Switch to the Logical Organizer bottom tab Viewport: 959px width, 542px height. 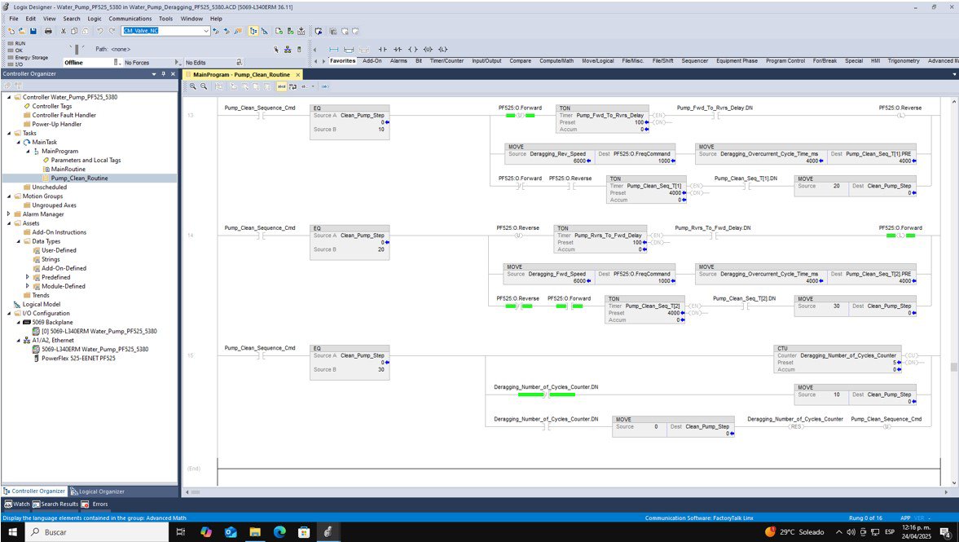tap(97, 491)
